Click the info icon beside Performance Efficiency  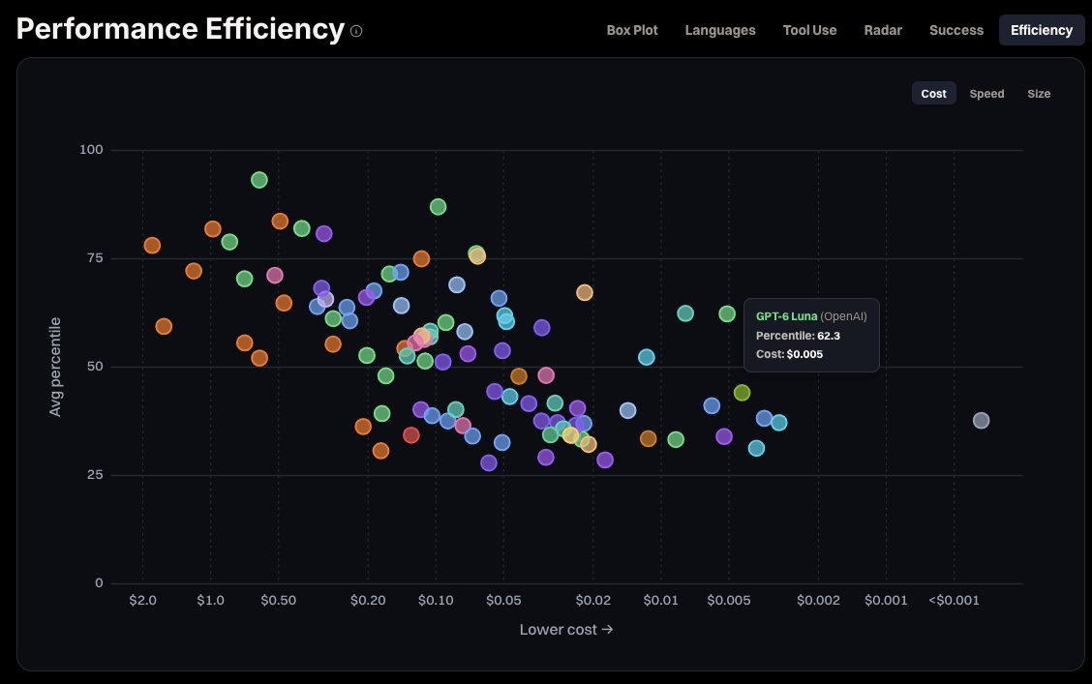(x=356, y=31)
